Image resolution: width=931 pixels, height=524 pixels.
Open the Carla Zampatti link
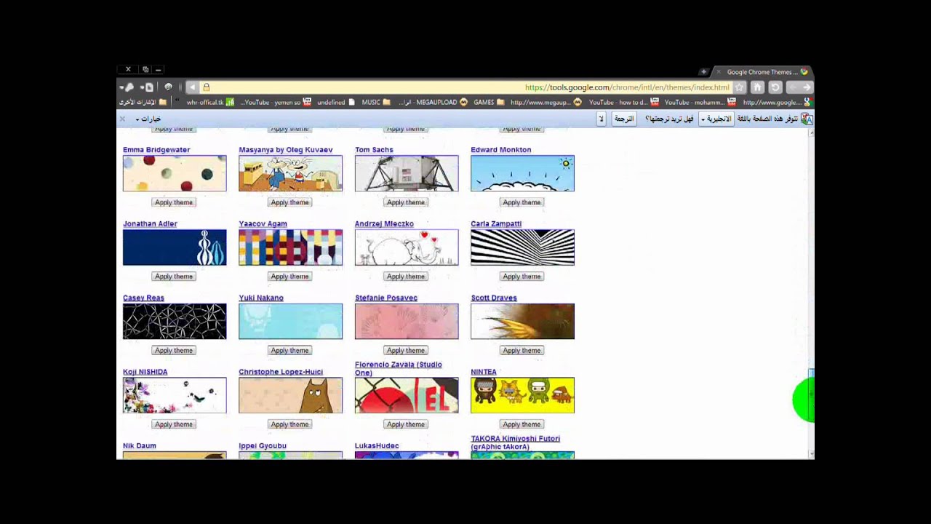[496, 224]
